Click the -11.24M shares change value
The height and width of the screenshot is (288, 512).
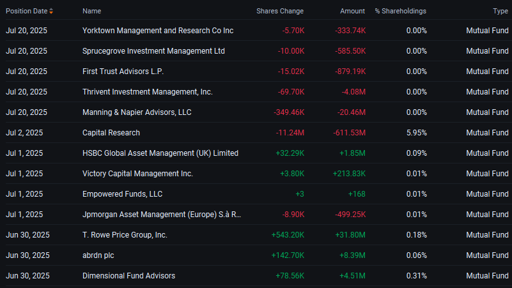click(290, 133)
